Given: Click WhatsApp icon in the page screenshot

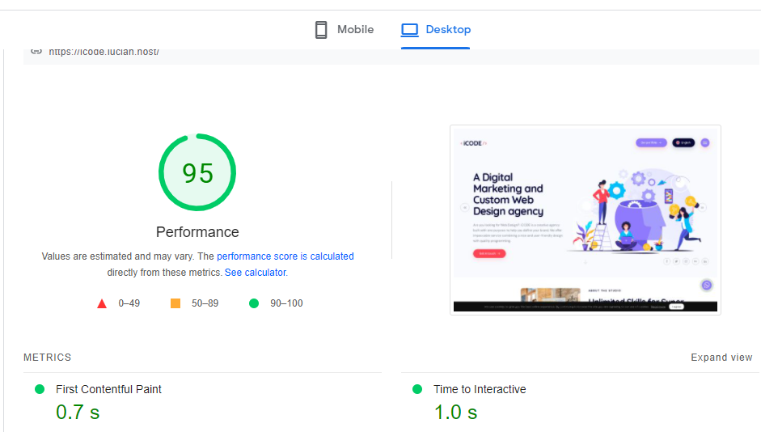Looking at the screenshot, I should (707, 285).
